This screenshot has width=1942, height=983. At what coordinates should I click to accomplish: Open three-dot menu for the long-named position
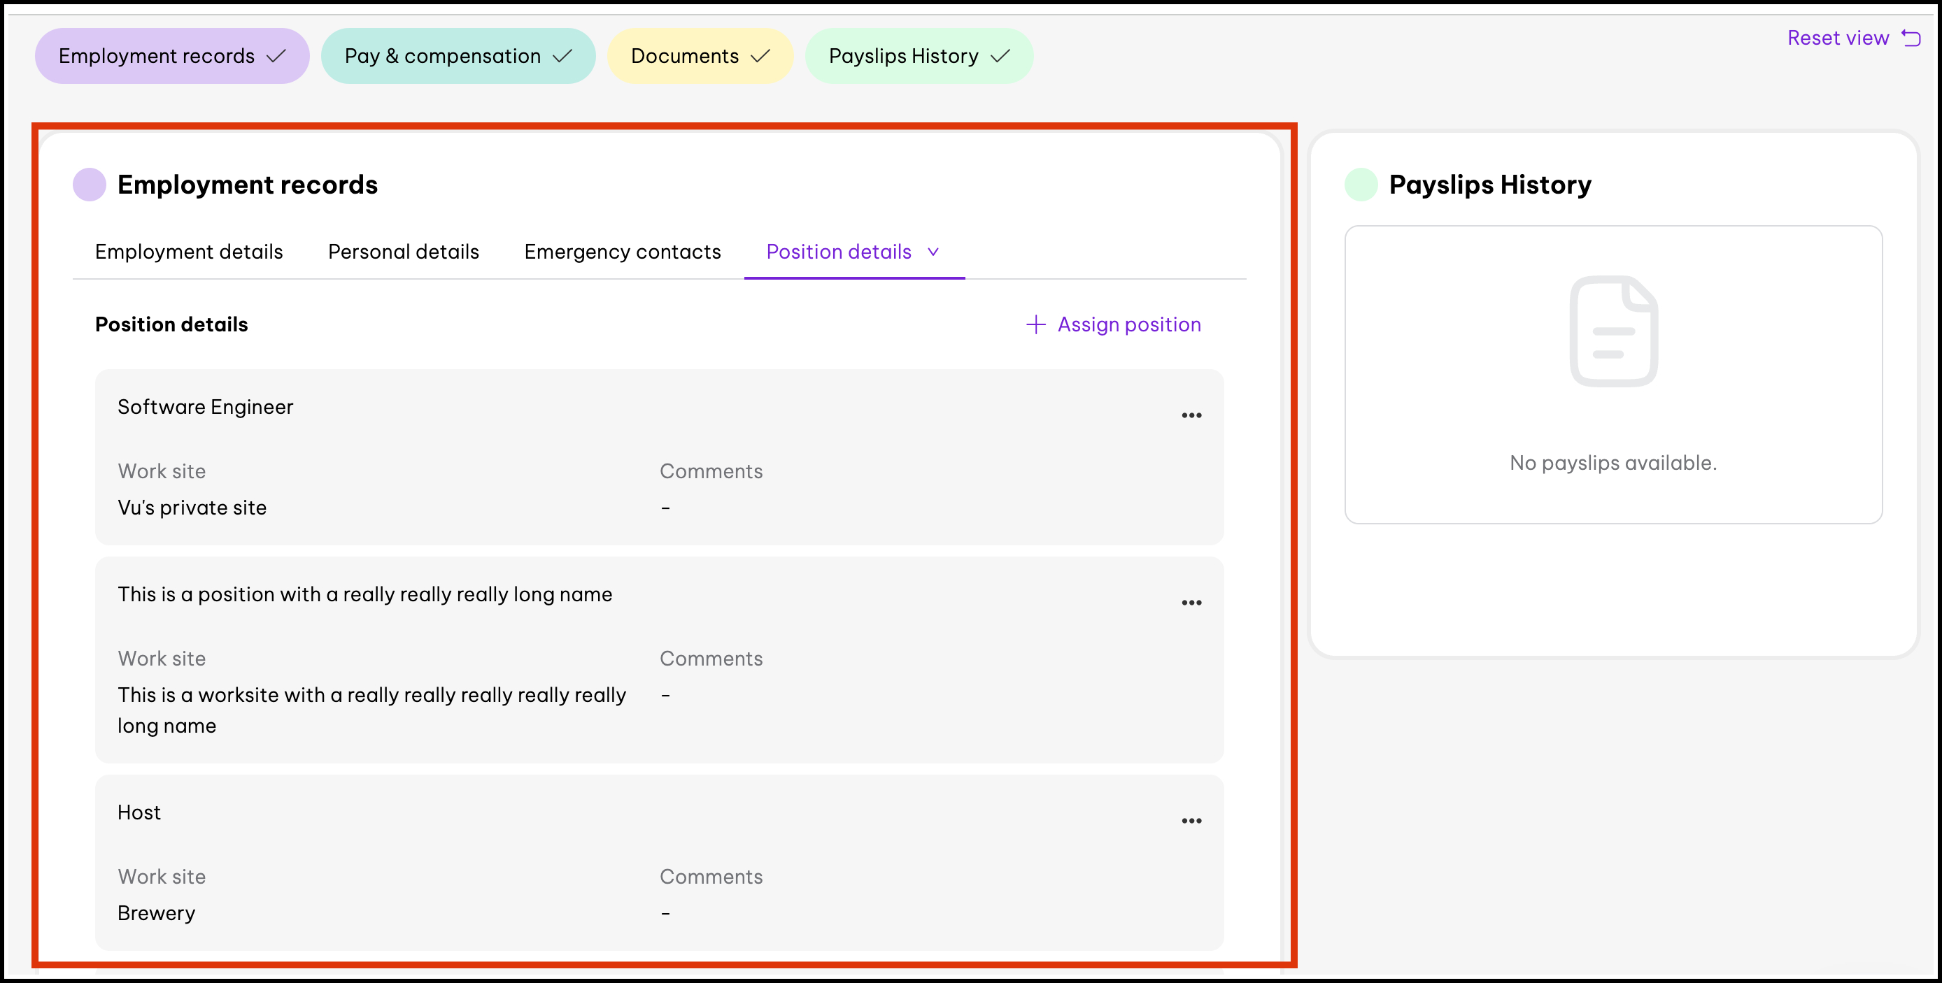click(1191, 603)
